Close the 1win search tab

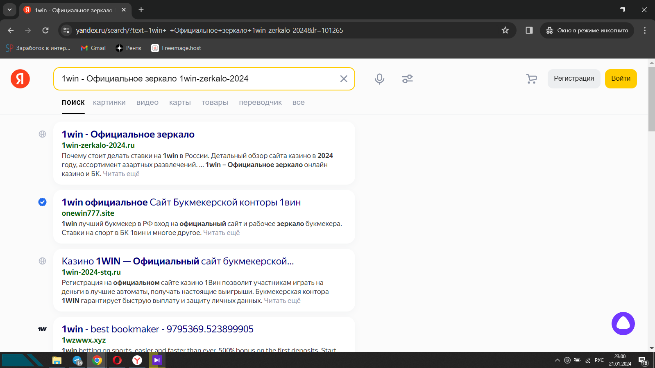[x=124, y=10]
